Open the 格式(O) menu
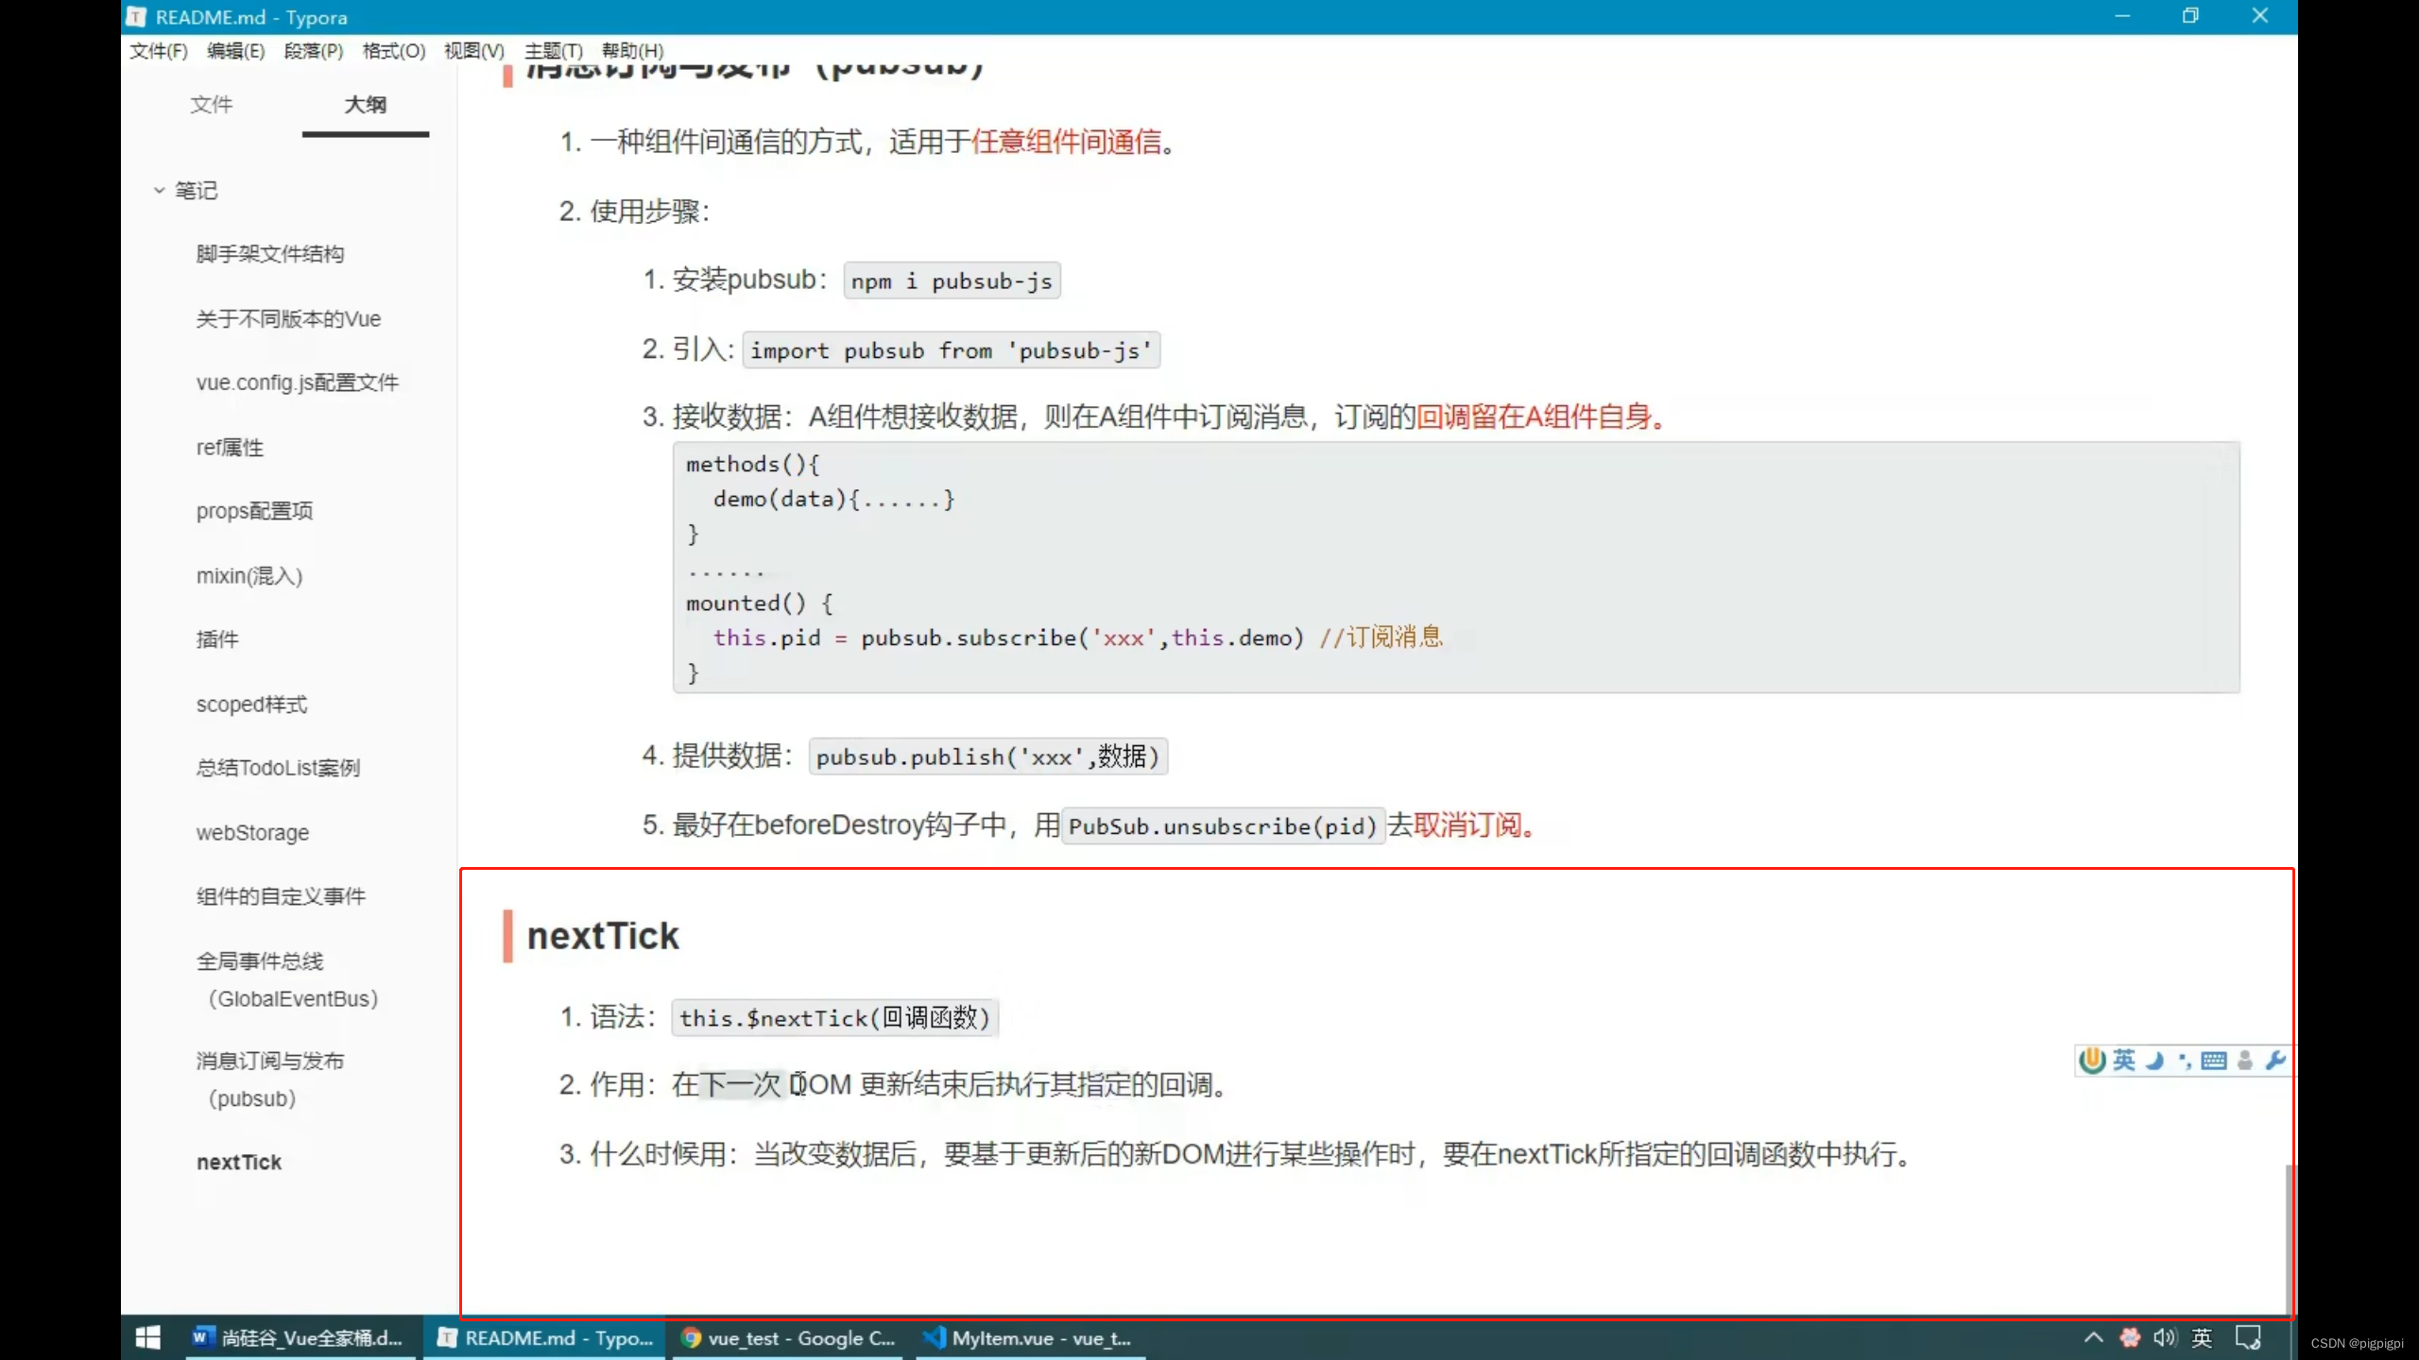Image resolution: width=2419 pixels, height=1360 pixels. (x=393, y=51)
